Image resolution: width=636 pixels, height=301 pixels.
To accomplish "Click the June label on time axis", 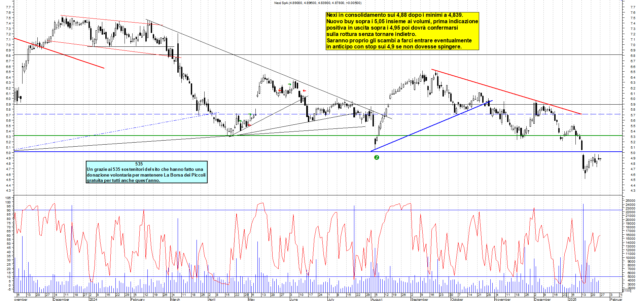I will click(294, 299).
